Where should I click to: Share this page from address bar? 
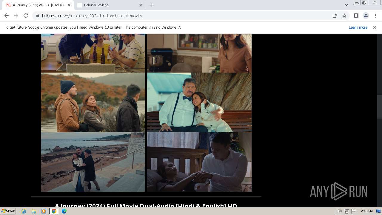[335, 16]
